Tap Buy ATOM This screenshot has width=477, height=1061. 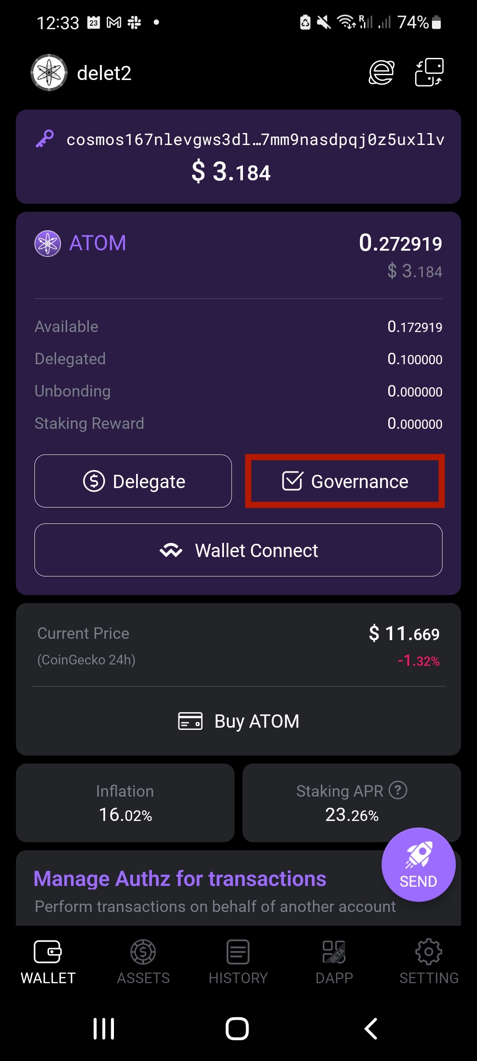click(x=238, y=721)
